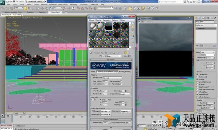Screen dimensions: 218x130
Task: Open the Mono output dropdown
Action: 105,114
